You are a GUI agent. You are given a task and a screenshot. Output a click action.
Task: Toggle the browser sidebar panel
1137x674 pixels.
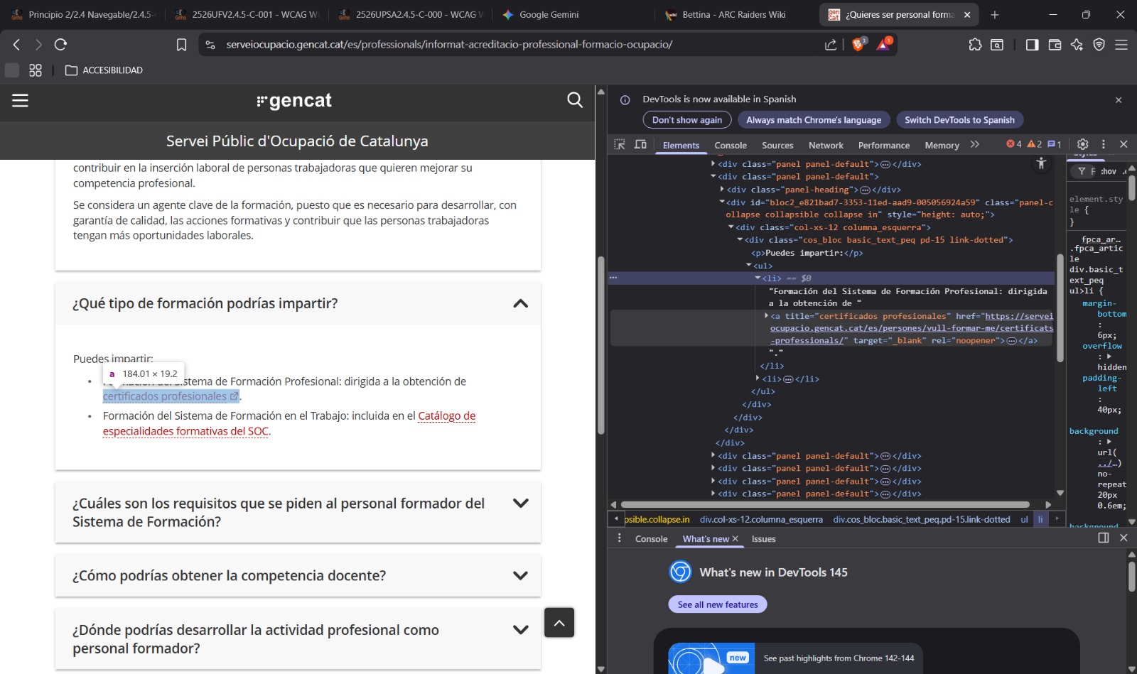click(1032, 45)
